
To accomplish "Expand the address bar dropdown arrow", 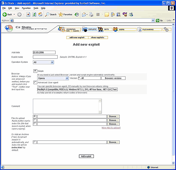I will (x=153, y=21).
